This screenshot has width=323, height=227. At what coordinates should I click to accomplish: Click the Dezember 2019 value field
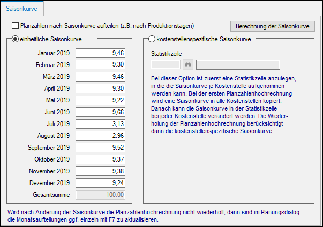coord(100,183)
